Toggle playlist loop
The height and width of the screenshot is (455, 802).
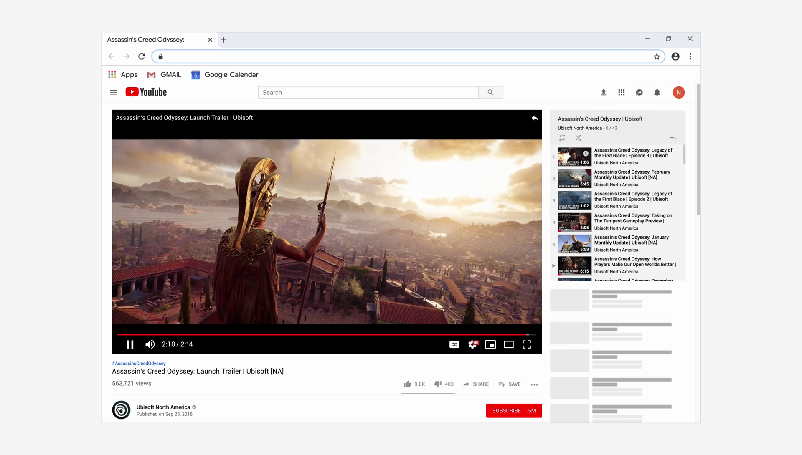[562, 138]
